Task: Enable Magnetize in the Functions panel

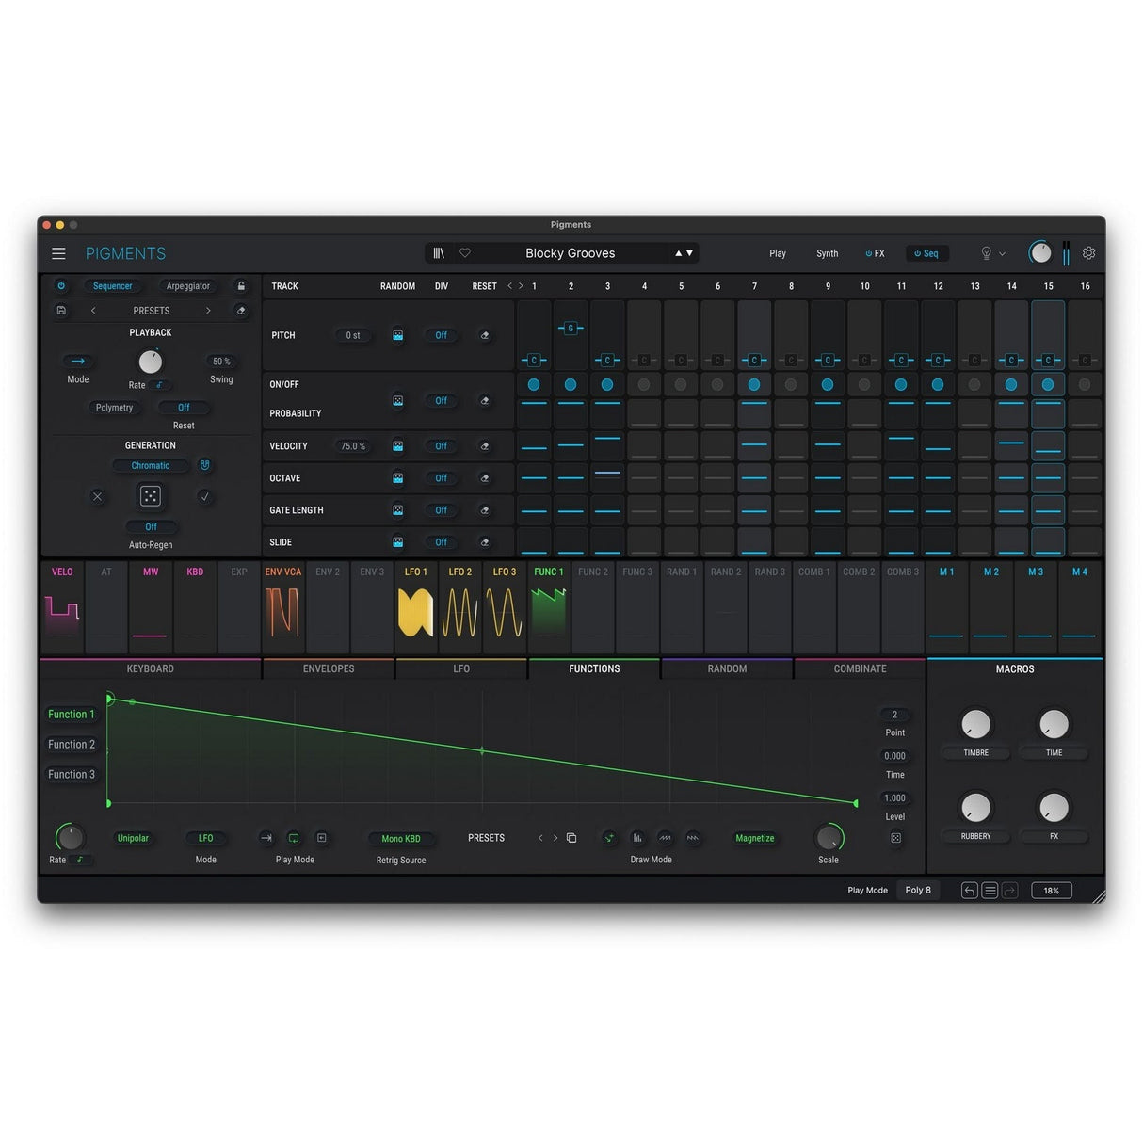Action: 755,838
